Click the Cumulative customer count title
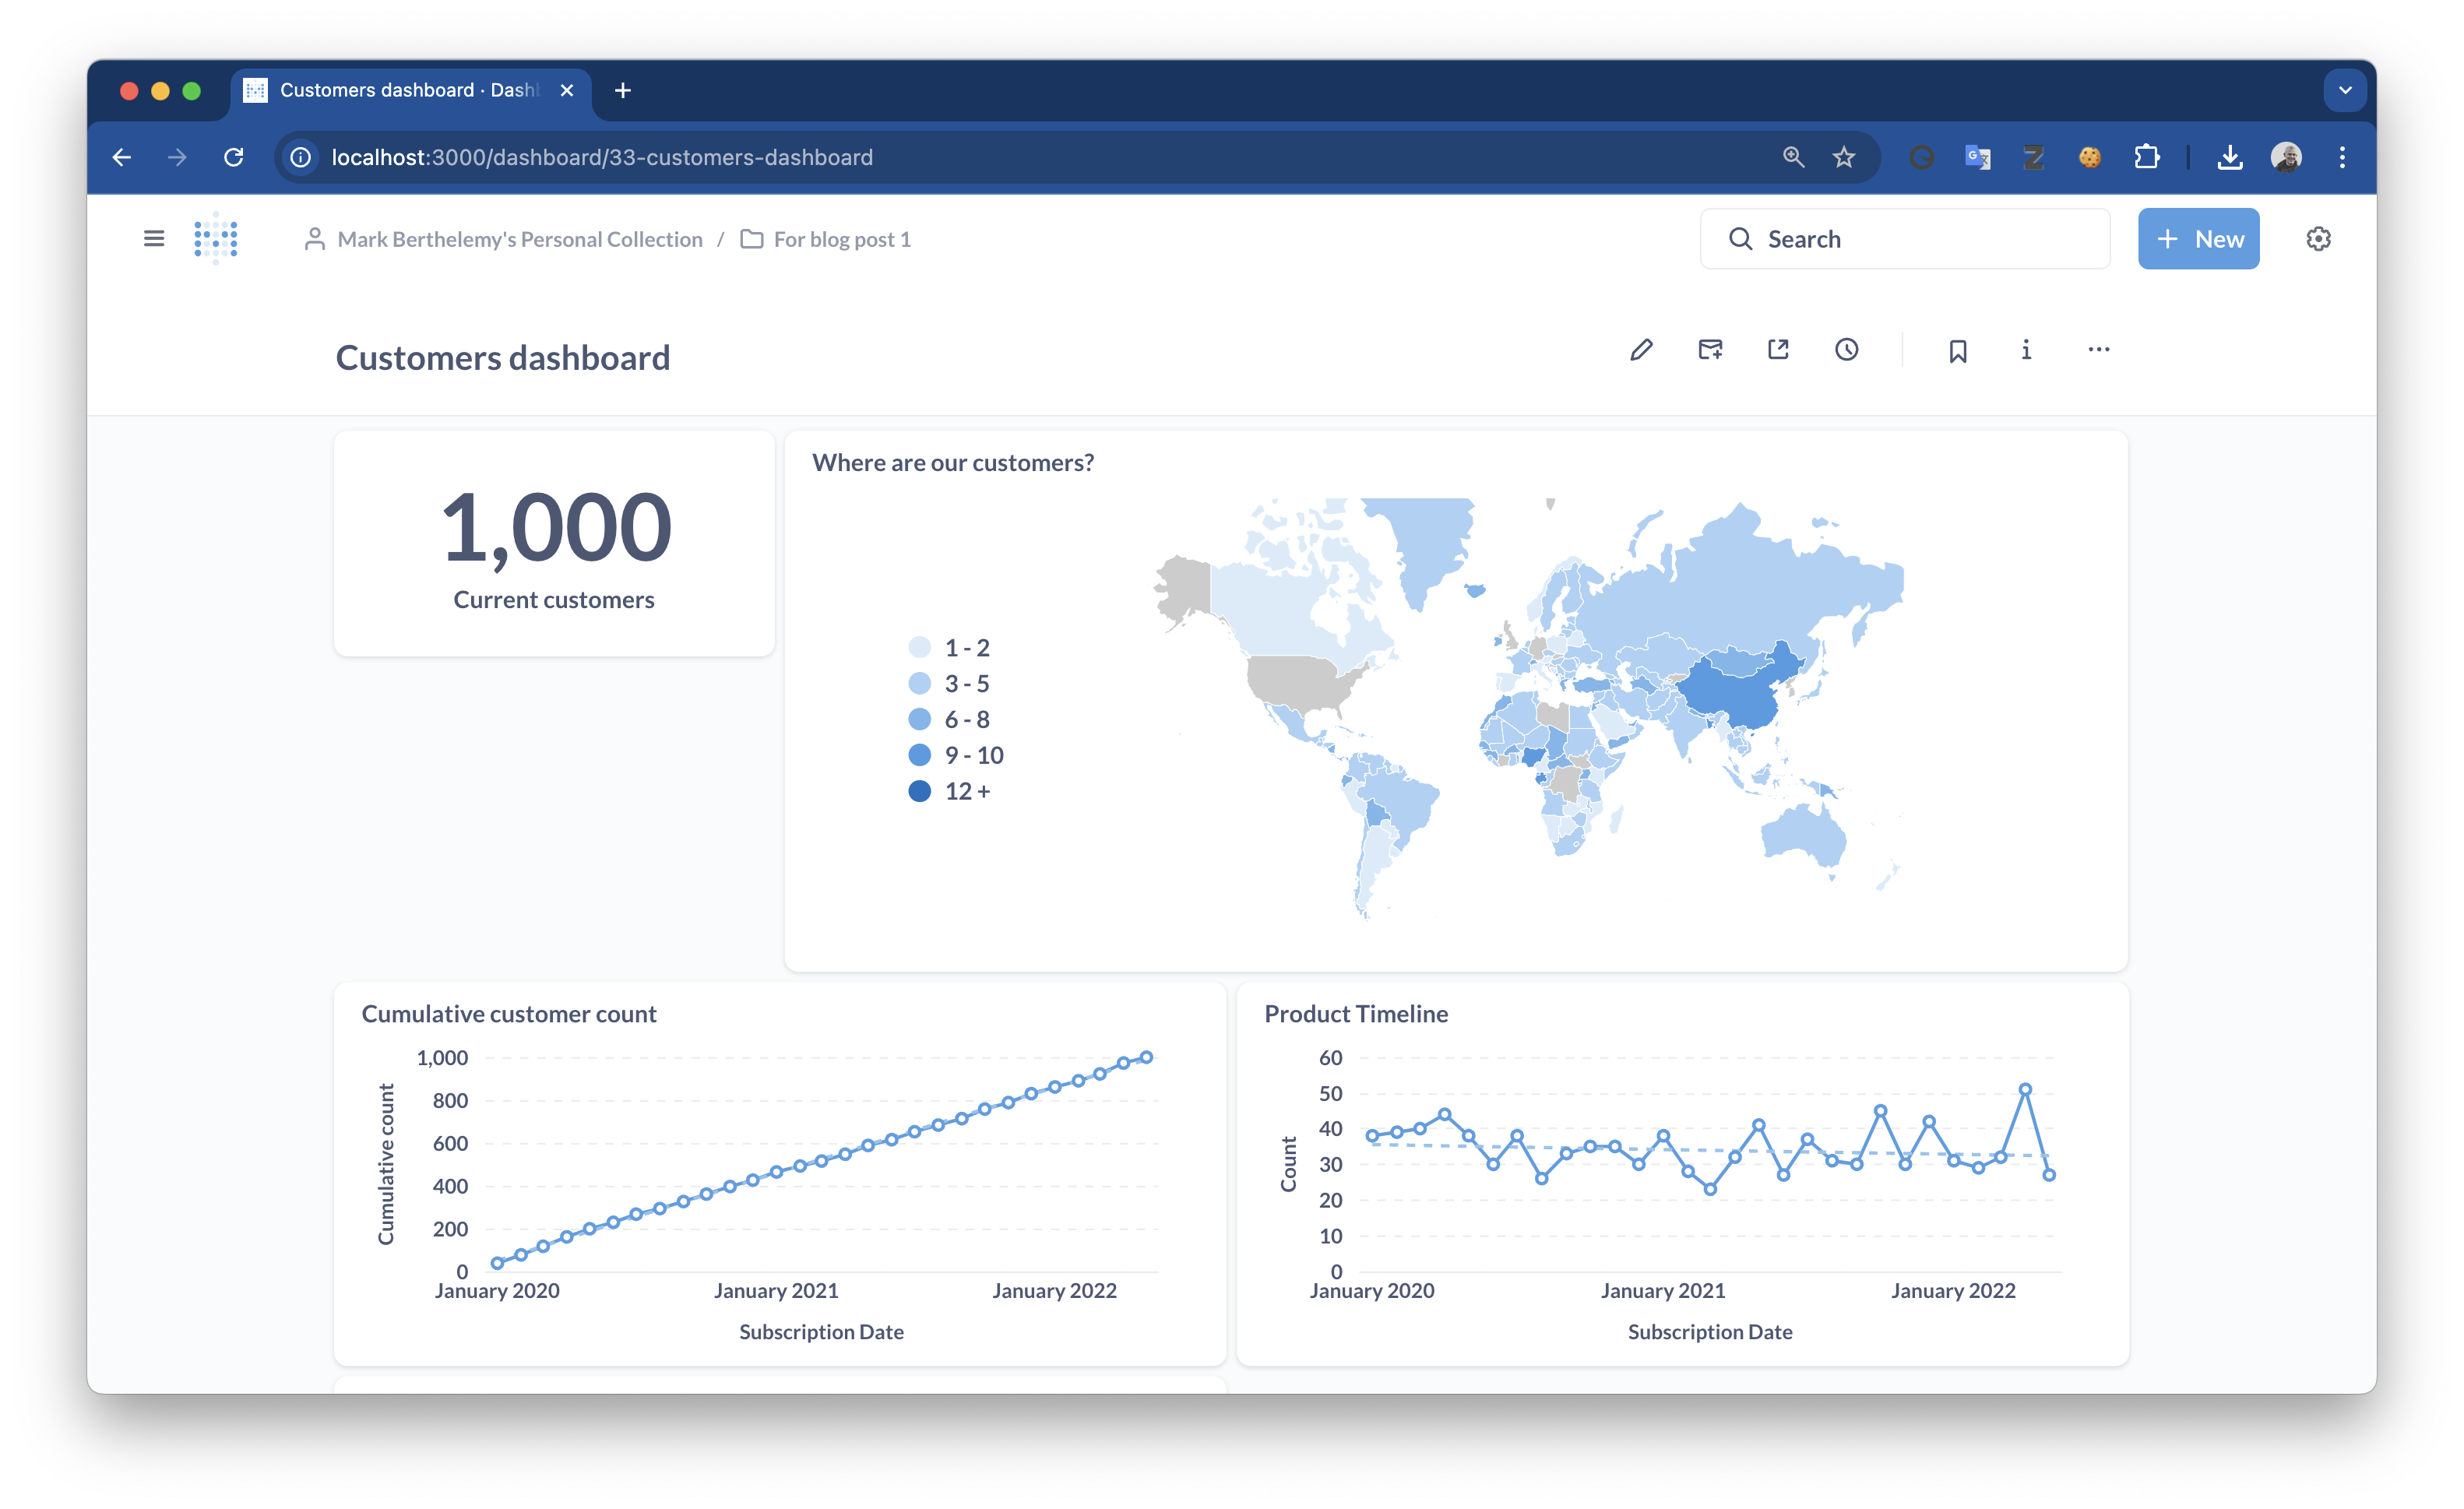 tap(509, 1013)
